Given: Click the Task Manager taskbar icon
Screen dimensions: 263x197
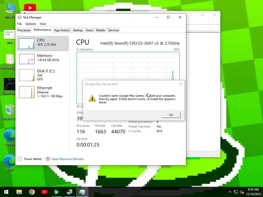Looking at the screenshot, I should click(x=82, y=192).
